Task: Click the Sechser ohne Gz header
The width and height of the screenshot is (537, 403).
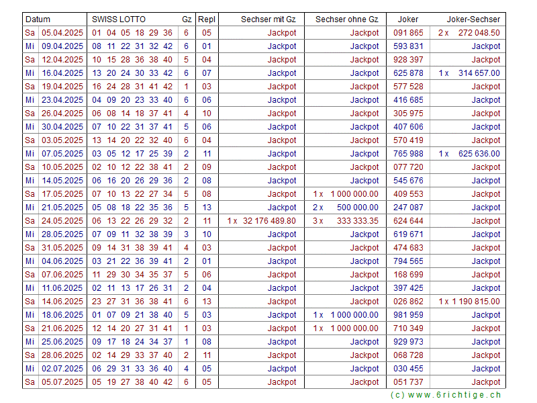Action: [x=346, y=19]
